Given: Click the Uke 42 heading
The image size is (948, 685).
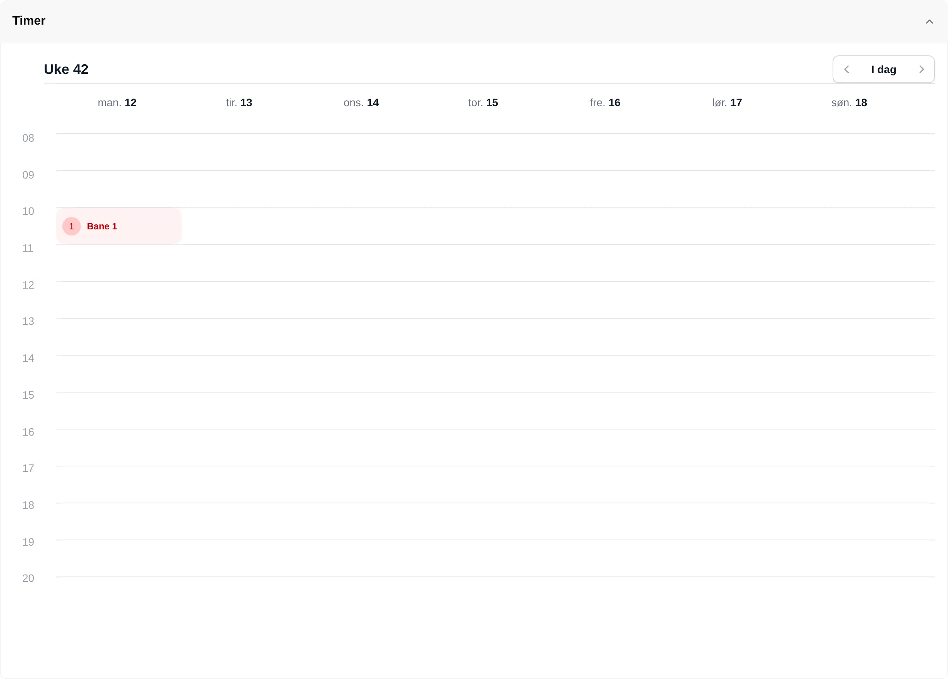Looking at the screenshot, I should (x=66, y=69).
